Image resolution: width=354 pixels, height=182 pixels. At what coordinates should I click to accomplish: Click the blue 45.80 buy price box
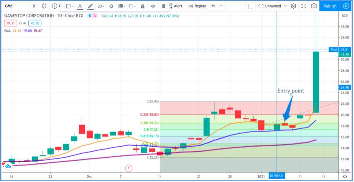point(35,23)
